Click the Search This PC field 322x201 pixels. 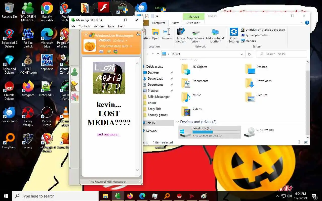point(281,54)
